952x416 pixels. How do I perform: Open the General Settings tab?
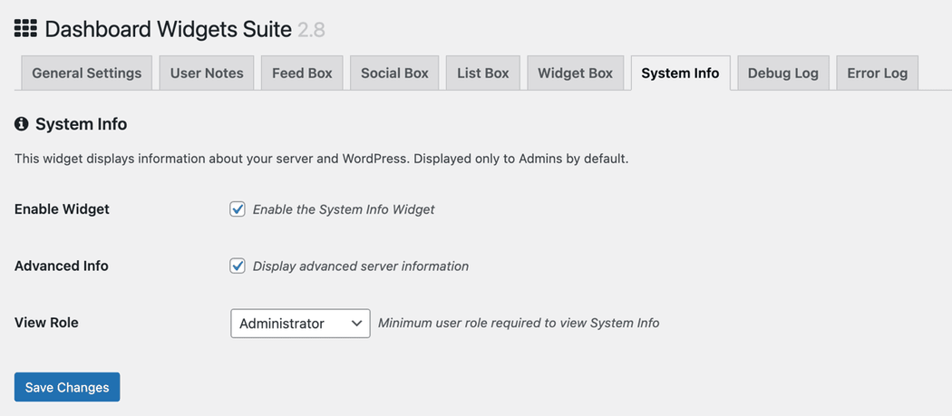tap(86, 73)
